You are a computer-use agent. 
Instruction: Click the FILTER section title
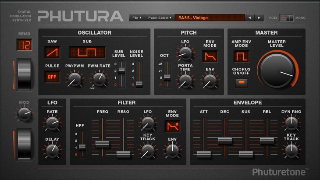127,102
